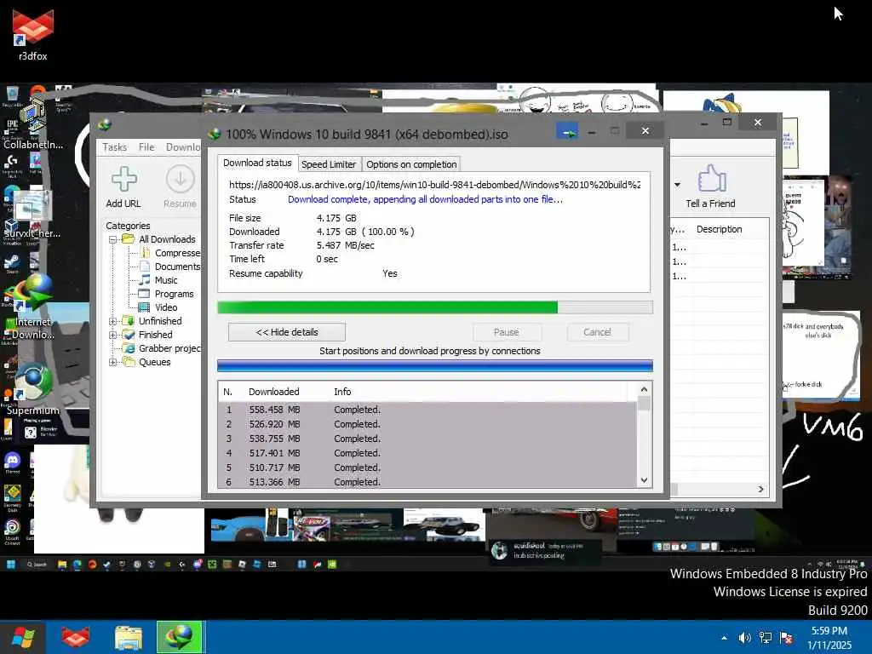Select connection row 1 with 558.458 MB

click(x=427, y=410)
